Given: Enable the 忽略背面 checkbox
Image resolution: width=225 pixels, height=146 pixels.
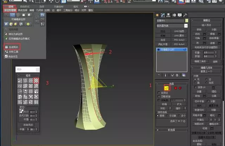Looking at the screenshot, I should (x=159, y=96).
